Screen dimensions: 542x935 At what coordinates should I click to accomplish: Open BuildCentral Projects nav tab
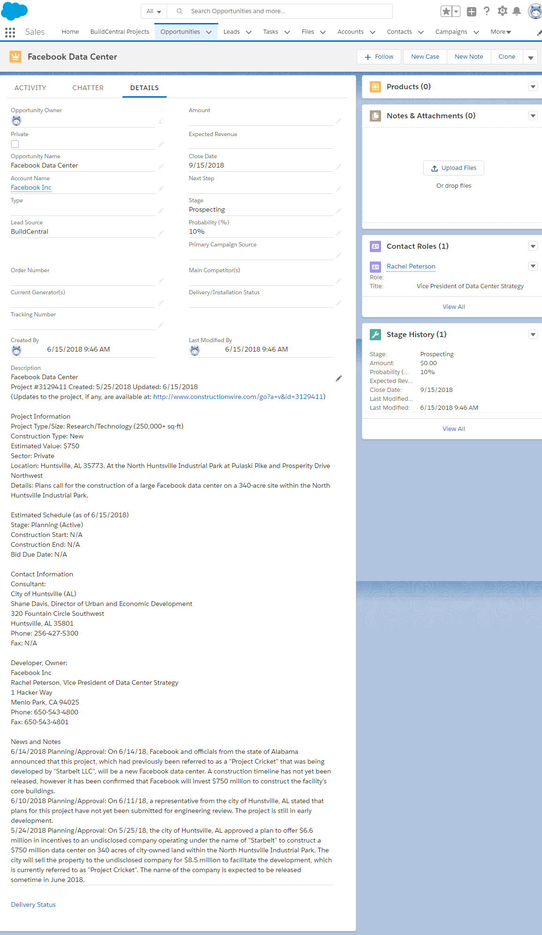click(x=120, y=32)
